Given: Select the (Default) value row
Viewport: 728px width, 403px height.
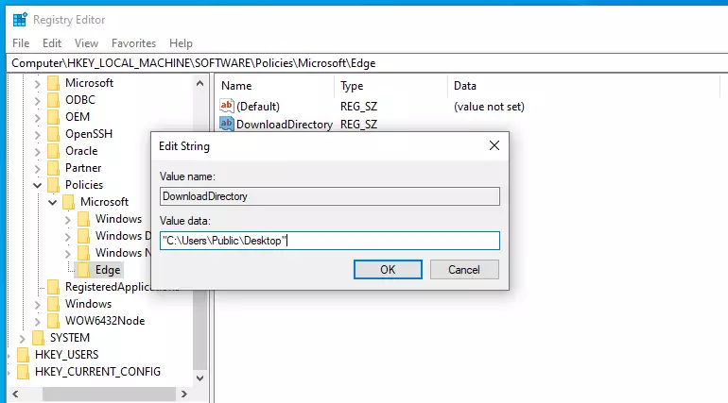Looking at the screenshot, I should (x=258, y=107).
